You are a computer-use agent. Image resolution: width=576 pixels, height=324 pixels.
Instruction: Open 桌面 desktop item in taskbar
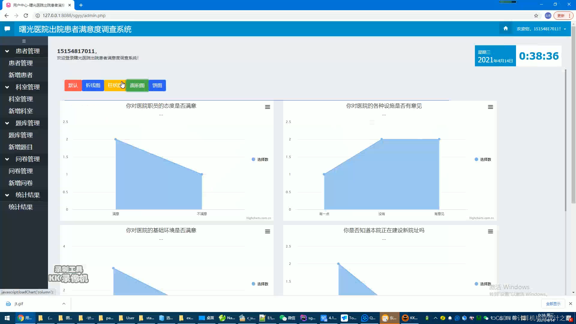click(x=206, y=318)
